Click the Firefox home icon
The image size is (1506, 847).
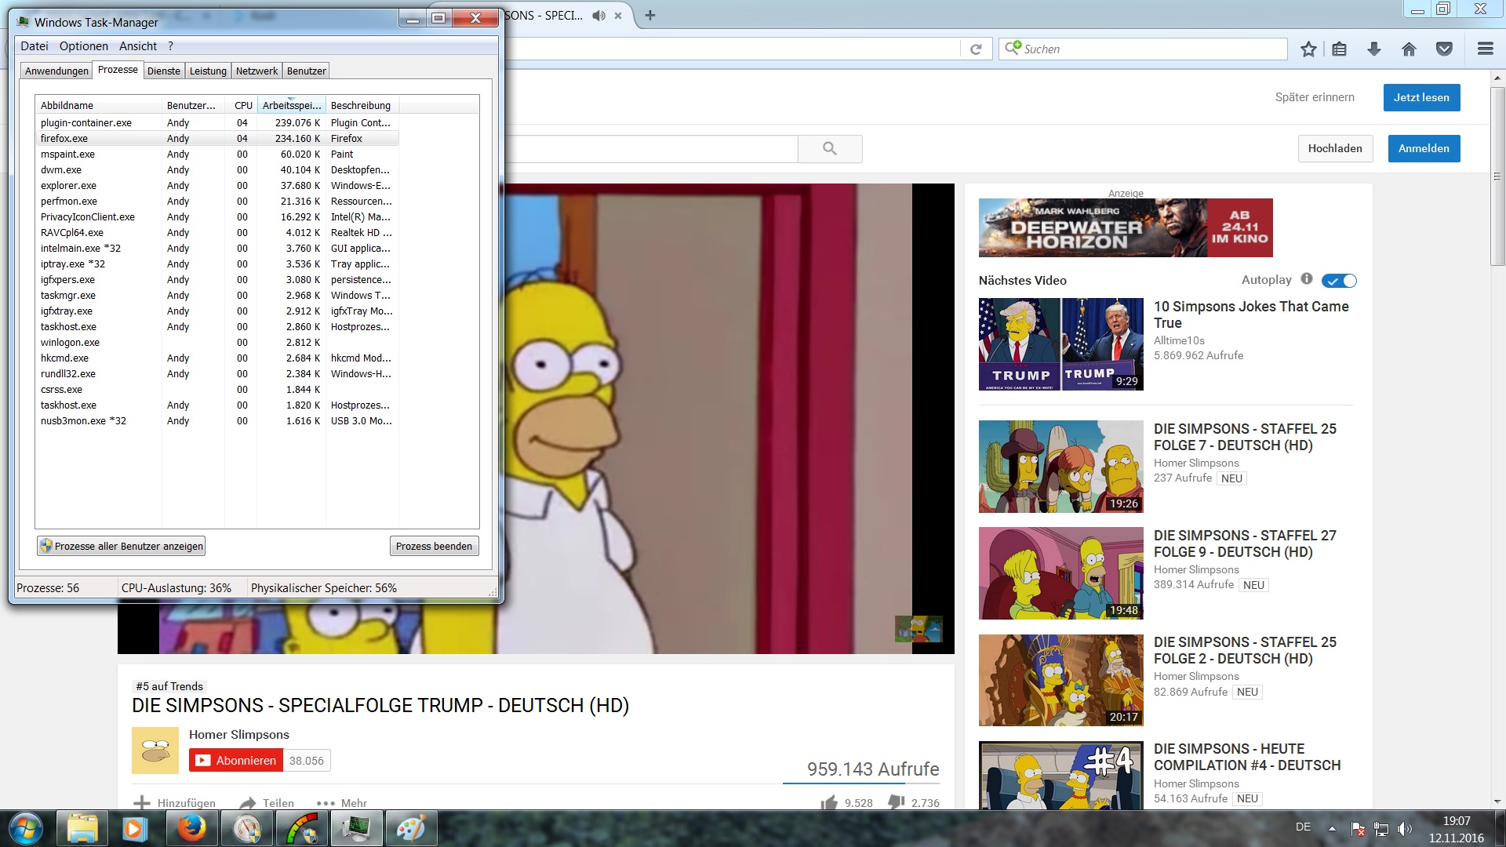pyautogui.click(x=1409, y=49)
